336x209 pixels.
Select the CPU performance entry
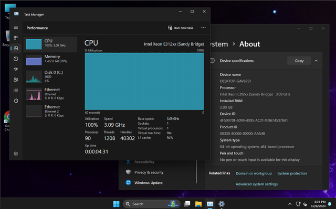(50, 44)
